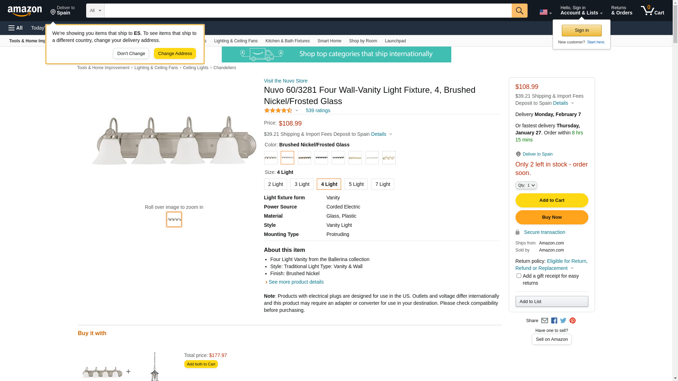Screen dimensions: 678x381
Task: Select the first color swatch
Action: point(271,158)
